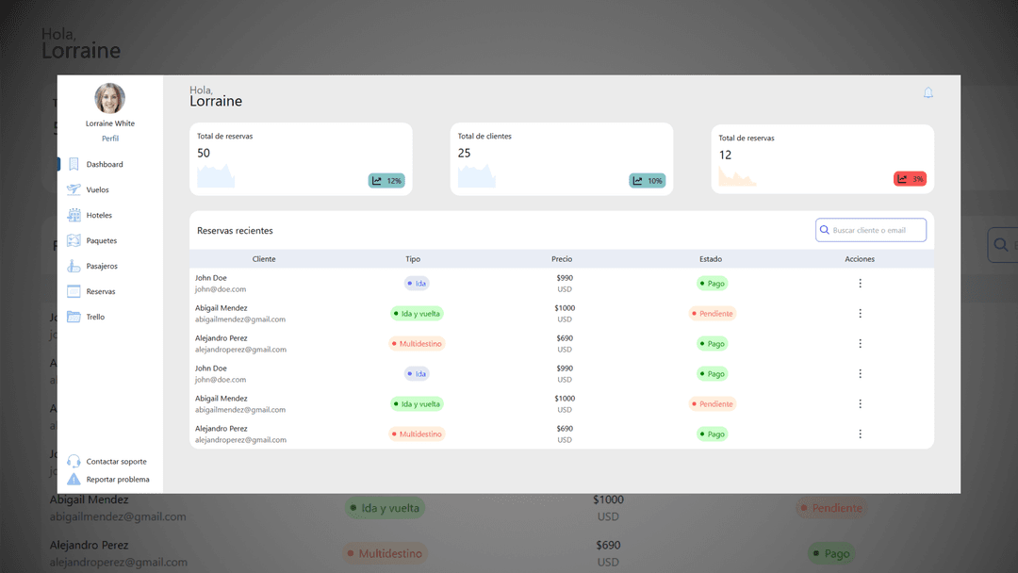Screen dimensions: 1018x573
Task: Click the Pendiente status in second row
Action: 713,314
